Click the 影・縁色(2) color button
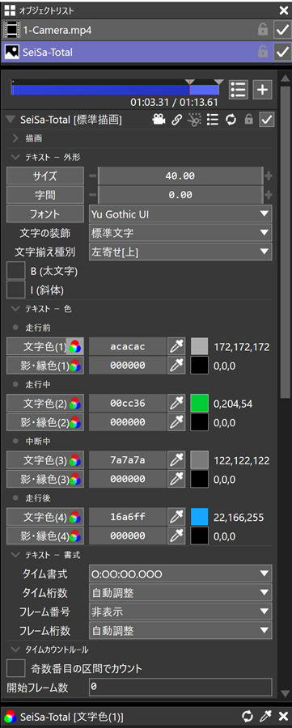 (x=45, y=422)
